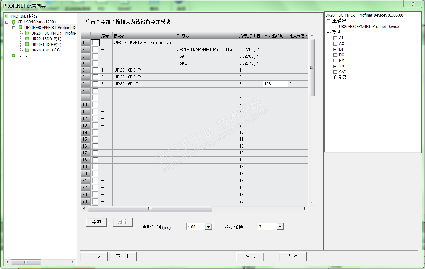Tick the checkbox in the UR20-16DI-P row
The width and height of the screenshot is (425, 269).
pos(95,84)
